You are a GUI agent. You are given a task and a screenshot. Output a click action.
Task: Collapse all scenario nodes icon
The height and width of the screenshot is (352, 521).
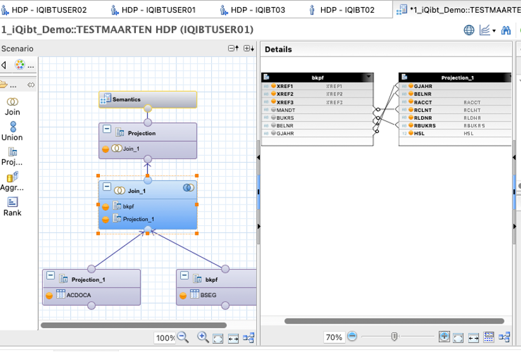(233, 49)
